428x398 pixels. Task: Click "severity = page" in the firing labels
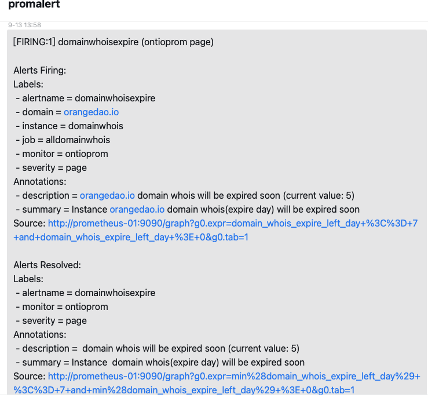click(x=54, y=167)
